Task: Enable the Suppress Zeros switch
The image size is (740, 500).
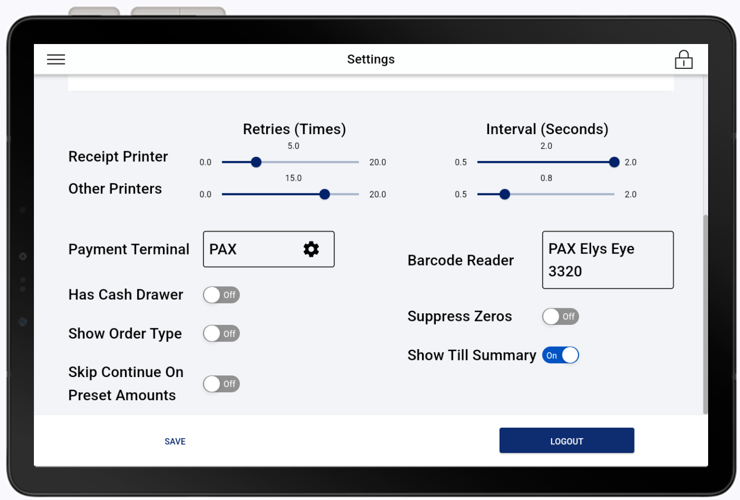Action: tap(560, 316)
